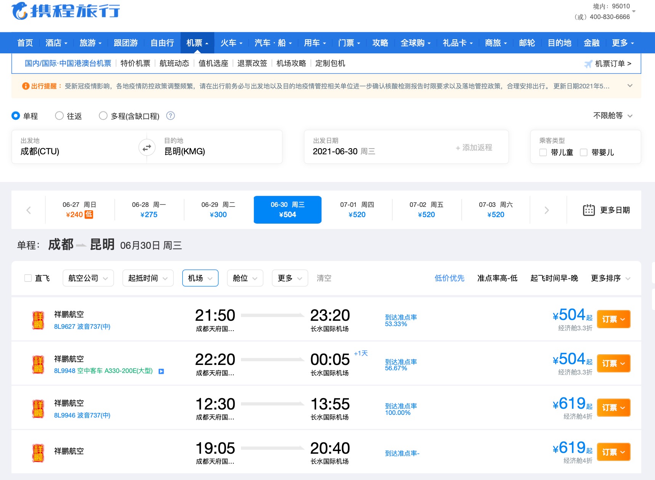Select the 多程 multi-trip radio button
The width and height of the screenshot is (655, 480).
coord(103,115)
